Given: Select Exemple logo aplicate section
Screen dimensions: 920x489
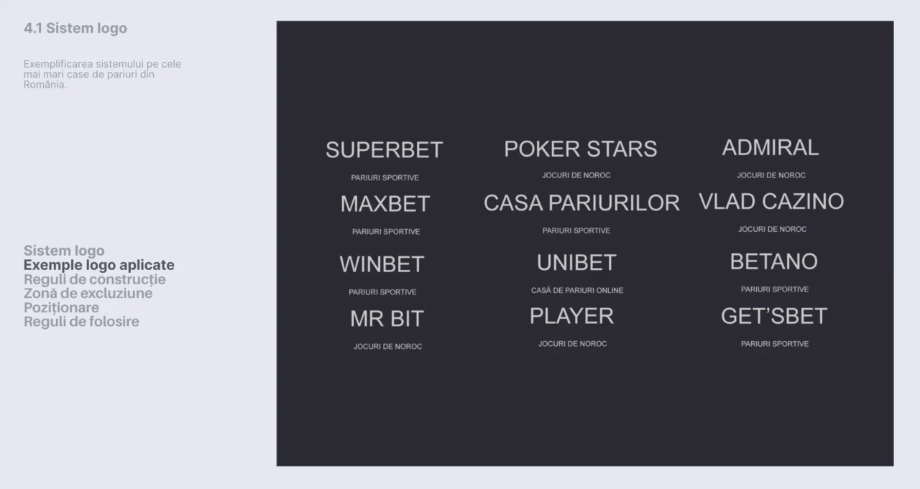Looking at the screenshot, I should 98,265.
